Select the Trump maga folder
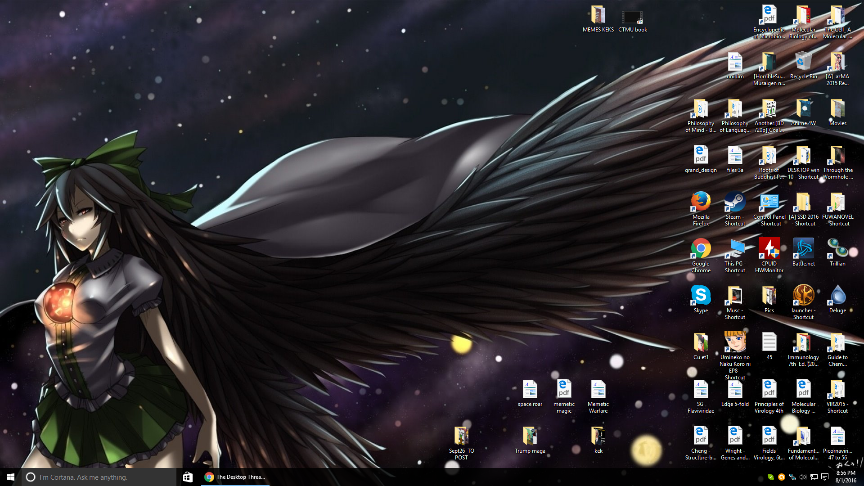The height and width of the screenshot is (486, 864). tap(530, 440)
